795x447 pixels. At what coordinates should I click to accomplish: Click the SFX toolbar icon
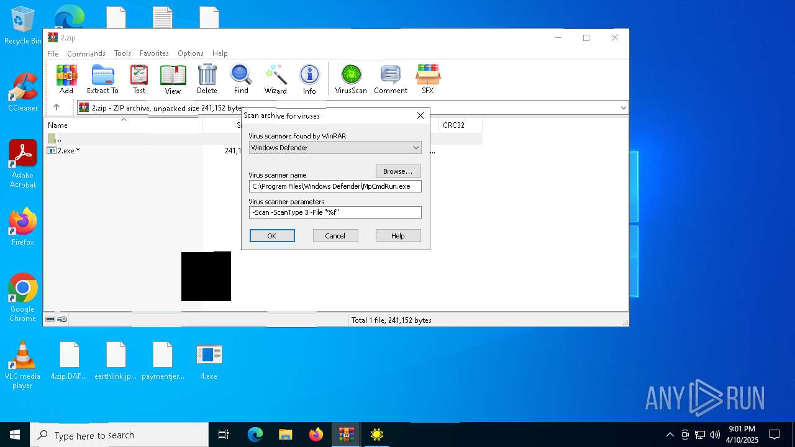pyautogui.click(x=428, y=79)
